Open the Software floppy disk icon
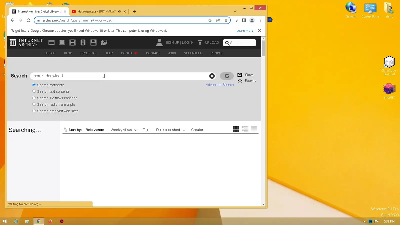Viewport: 400px width, 225px height. (93, 42)
